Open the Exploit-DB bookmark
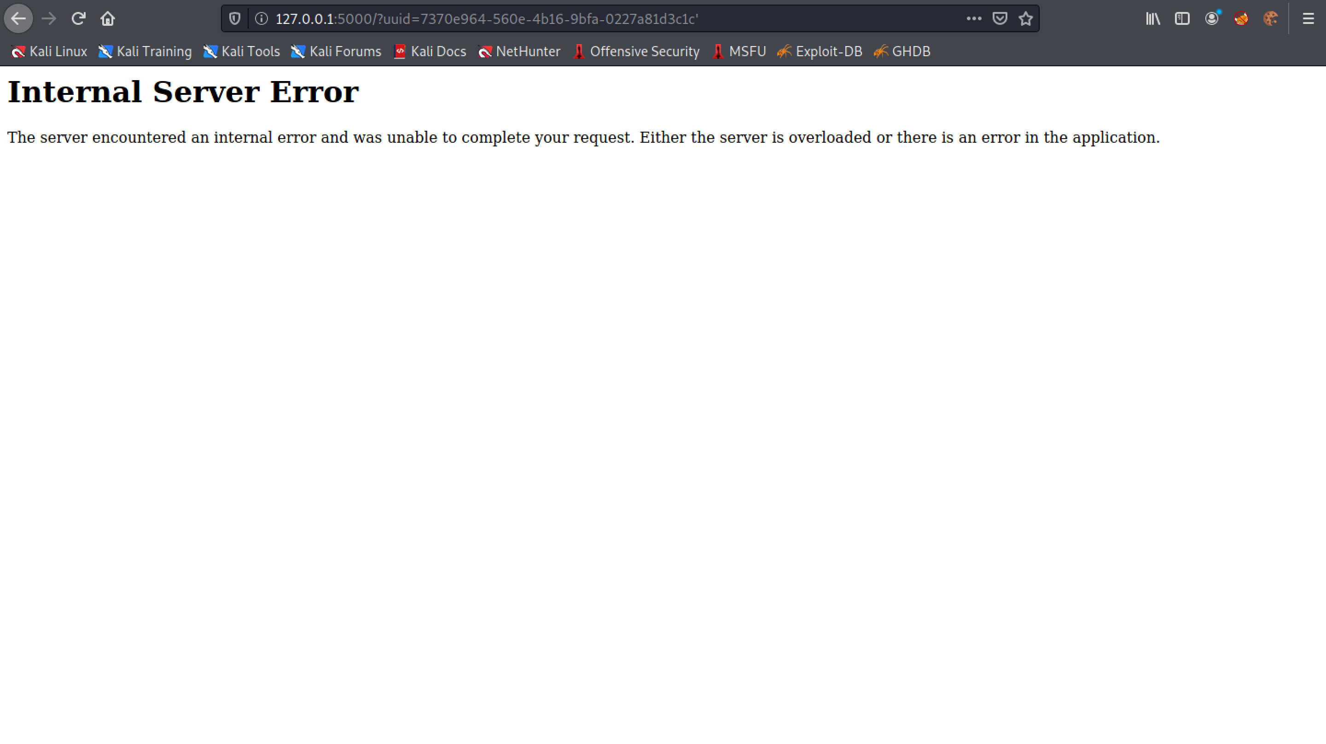The width and height of the screenshot is (1326, 744). coord(820,52)
